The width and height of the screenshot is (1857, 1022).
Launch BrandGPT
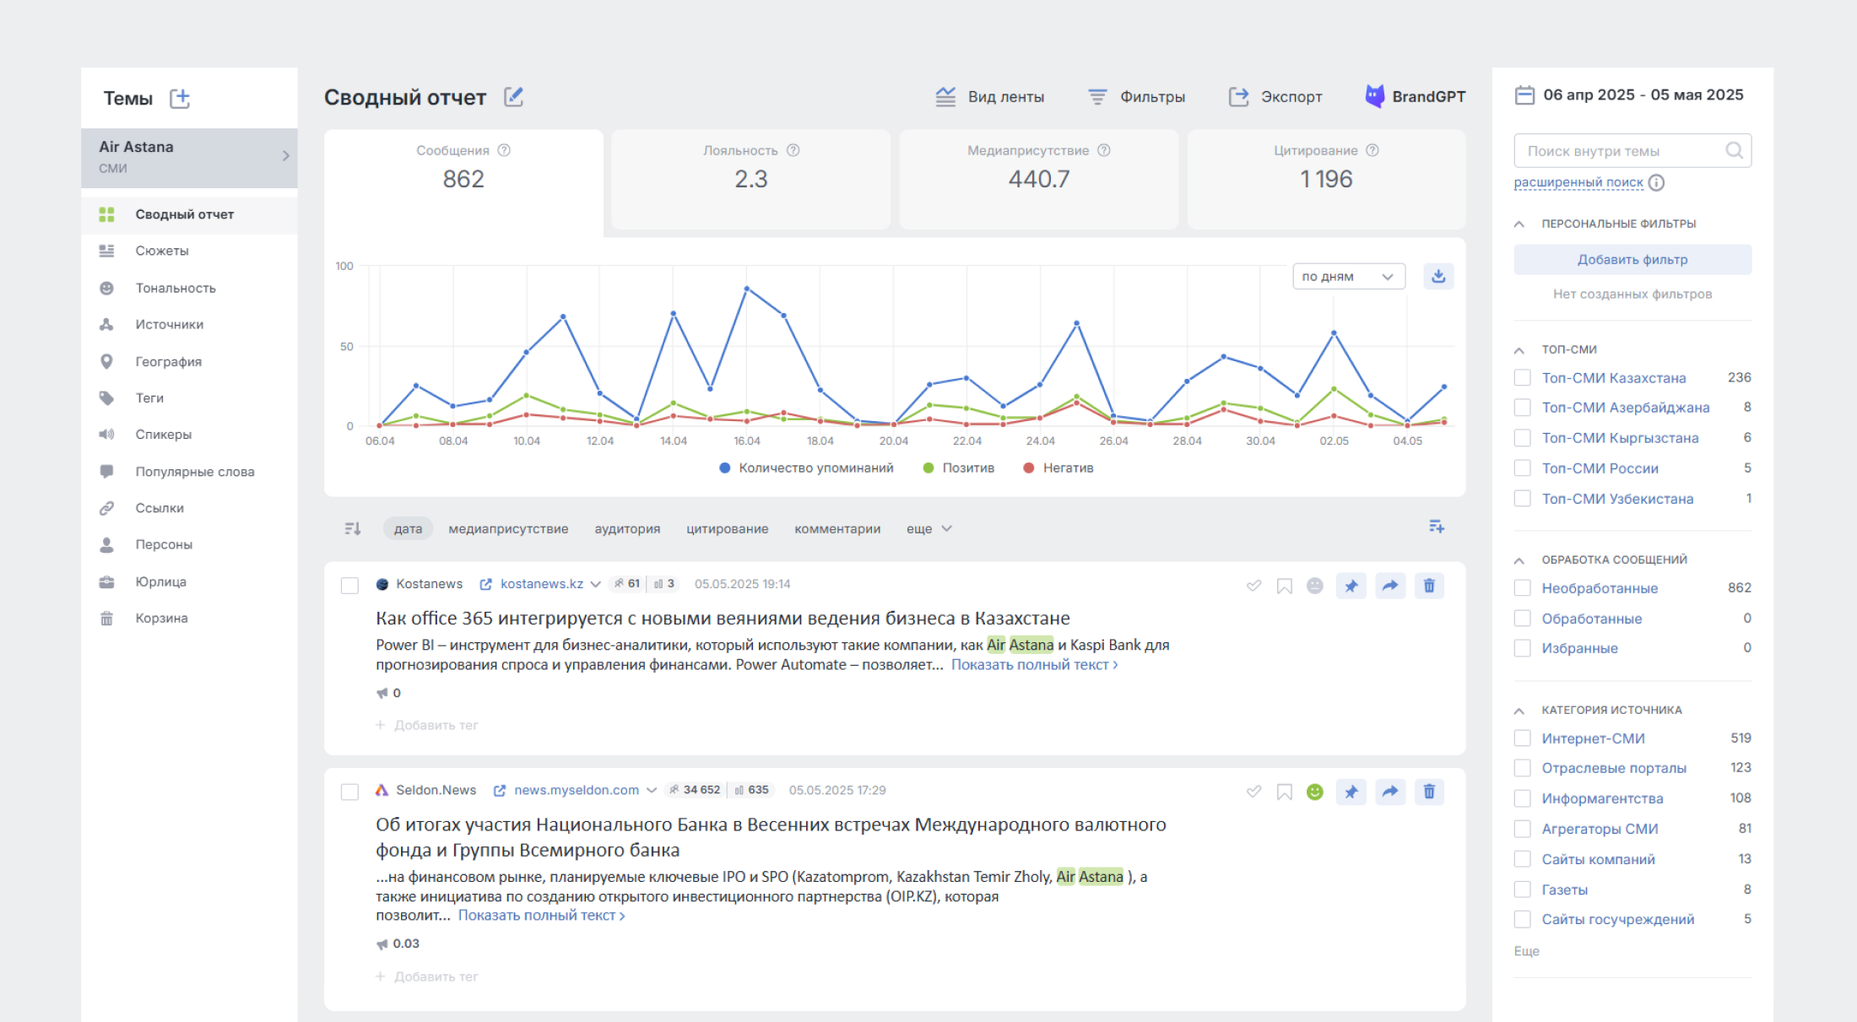click(x=1415, y=96)
